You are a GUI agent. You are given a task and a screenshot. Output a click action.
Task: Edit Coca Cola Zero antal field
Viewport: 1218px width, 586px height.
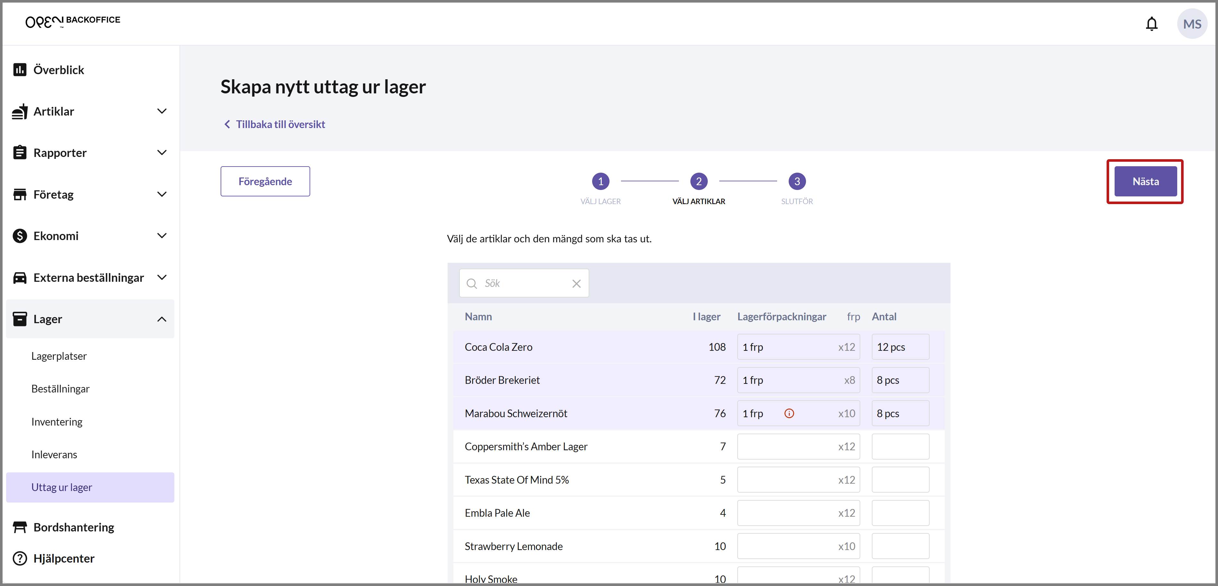pyautogui.click(x=900, y=347)
